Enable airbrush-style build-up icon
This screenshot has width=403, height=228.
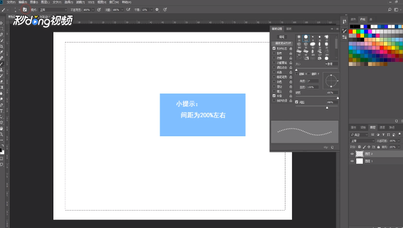click(128, 10)
